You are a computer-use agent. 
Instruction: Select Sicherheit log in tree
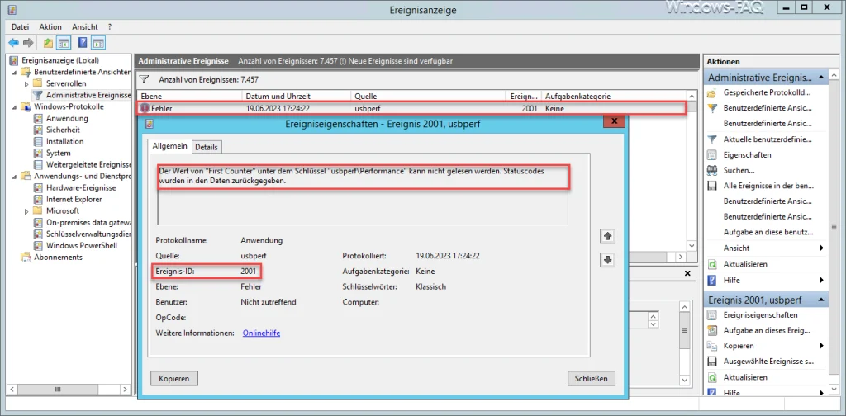[63, 130]
